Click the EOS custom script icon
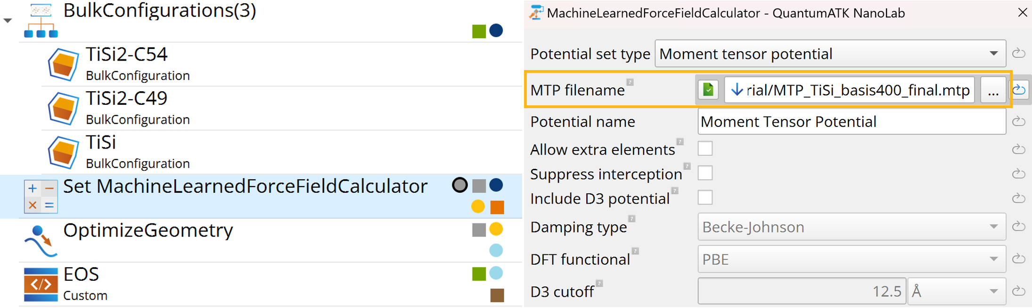The height and width of the screenshot is (308, 1032). tap(41, 284)
